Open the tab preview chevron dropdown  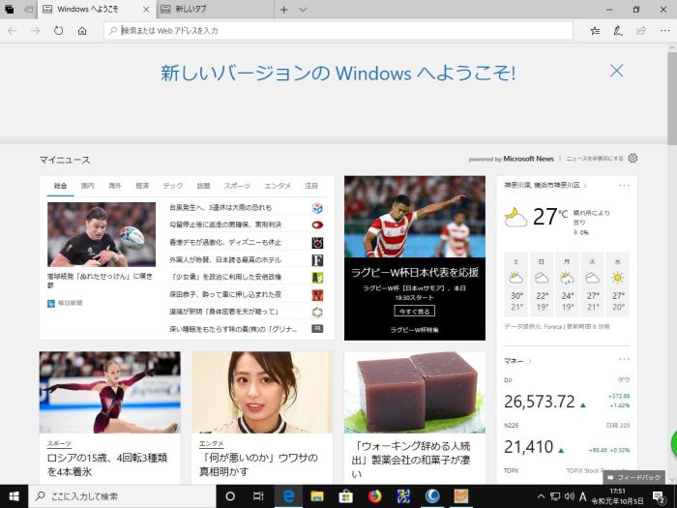tap(303, 10)
